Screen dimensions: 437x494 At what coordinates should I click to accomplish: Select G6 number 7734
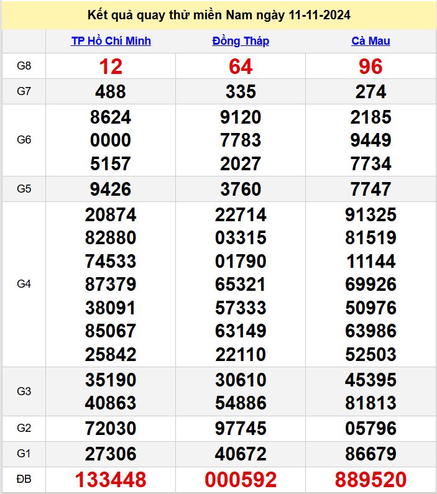(x=371, y=164)
